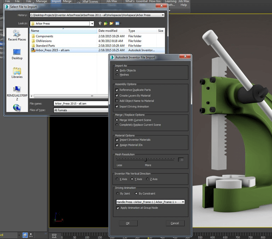Open the 3ds Max Help item
The image size is (272, 239).
184,3
